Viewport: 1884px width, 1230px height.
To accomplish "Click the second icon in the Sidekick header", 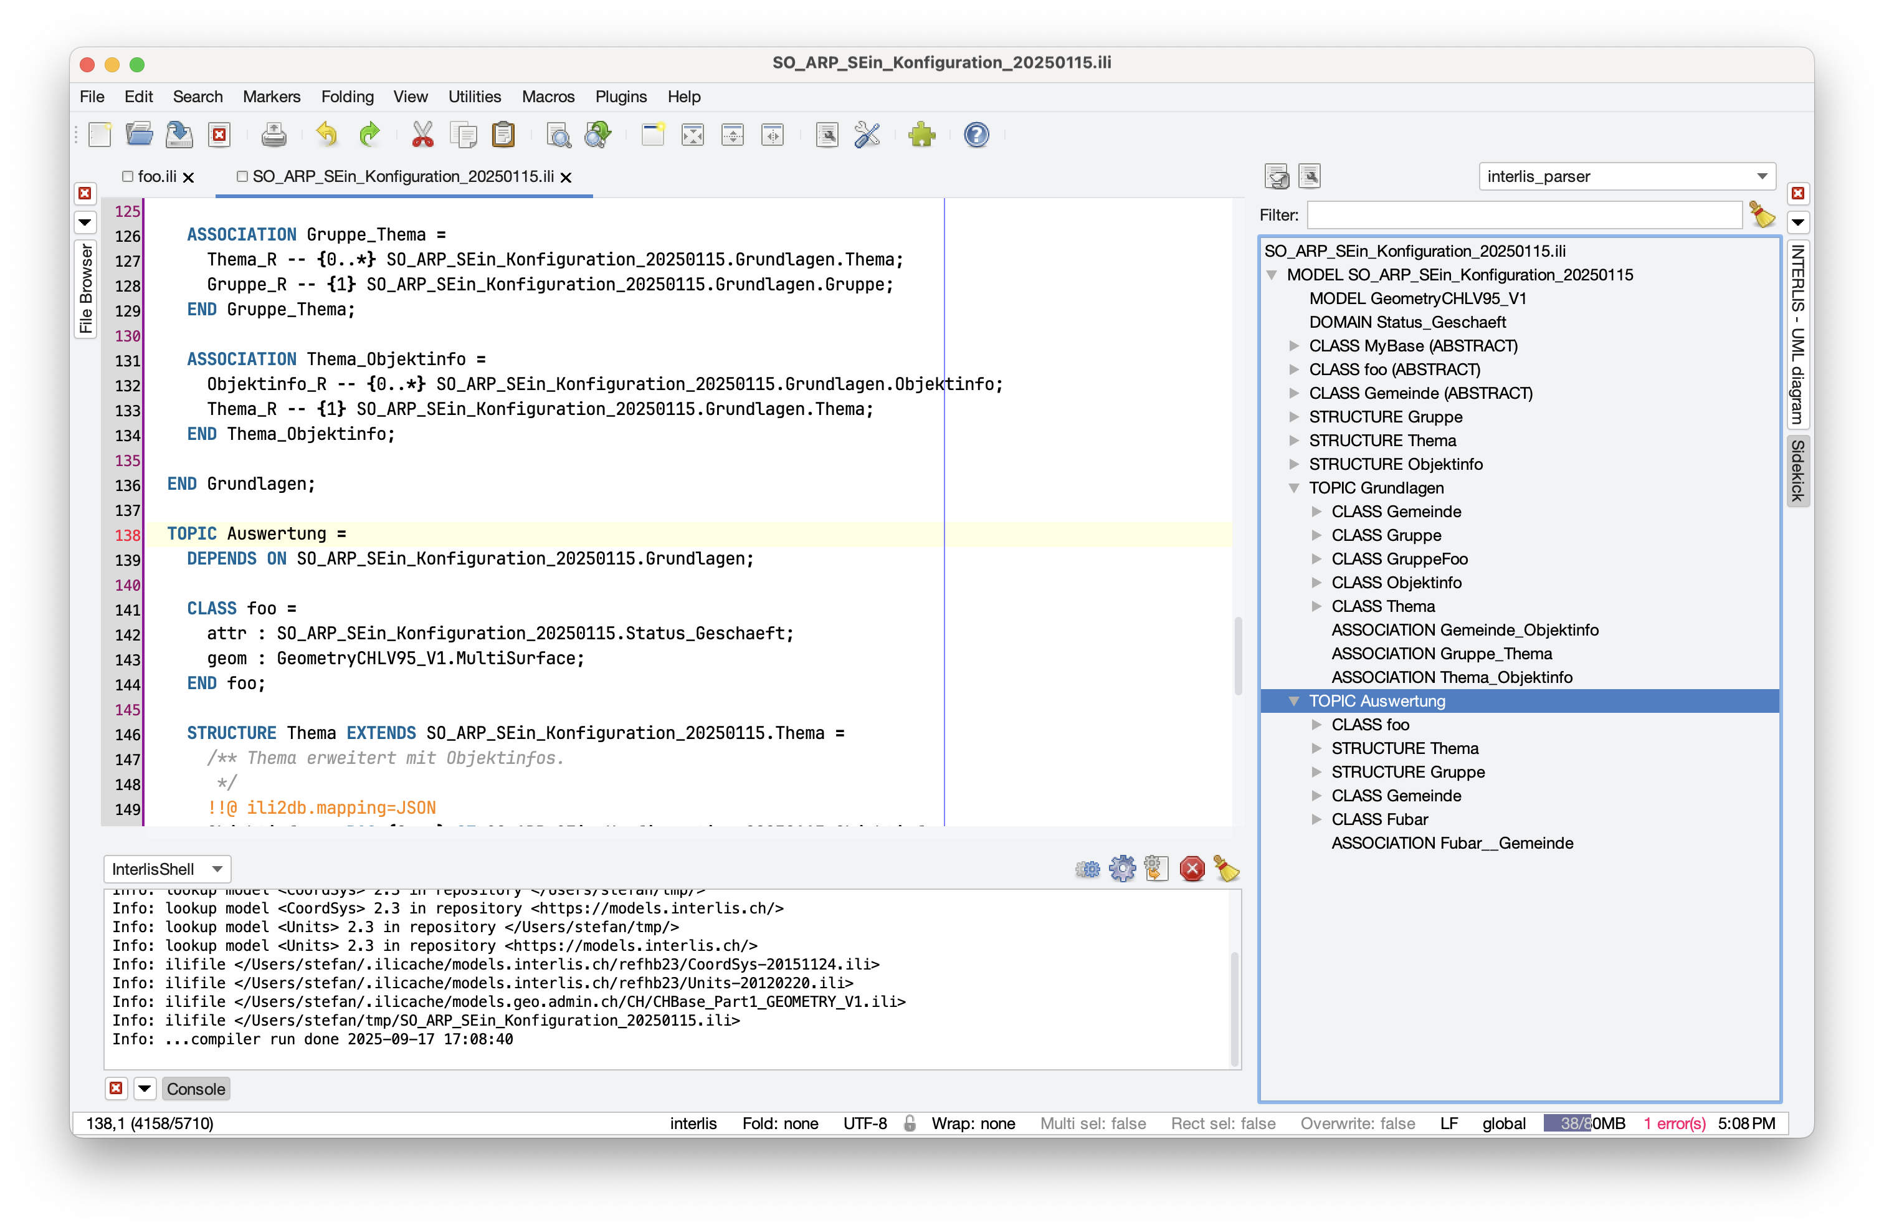I will tap(1310, 176).
